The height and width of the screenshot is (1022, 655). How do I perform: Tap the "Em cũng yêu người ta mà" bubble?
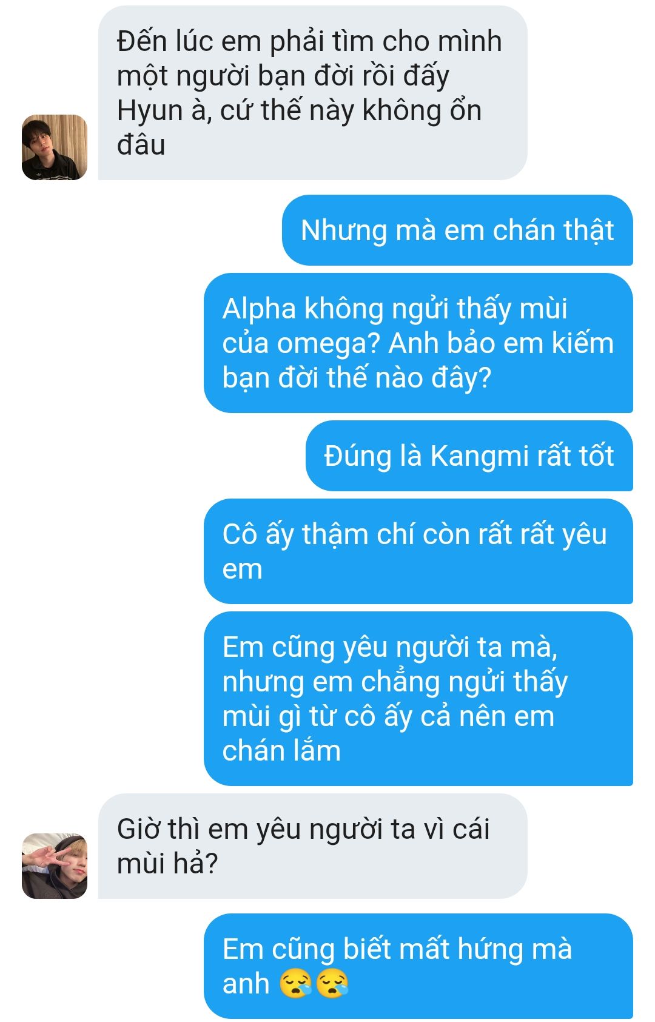click(418, 699)
